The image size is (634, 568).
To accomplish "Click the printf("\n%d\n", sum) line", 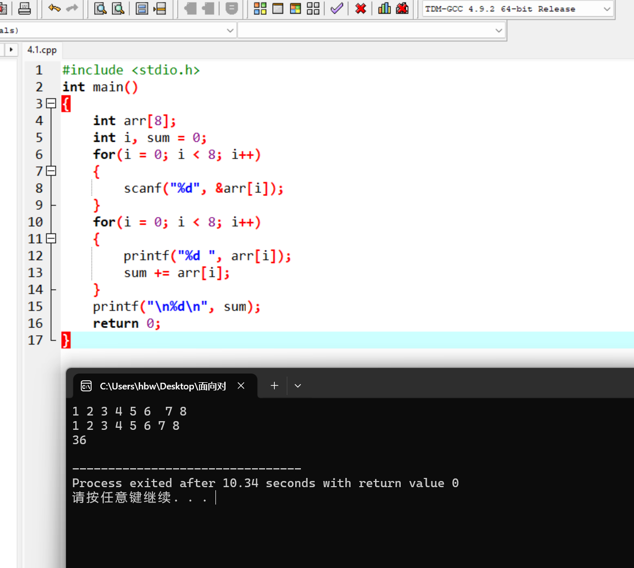I will click(177, 307).
